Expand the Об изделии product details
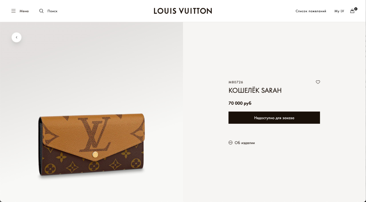This screenshot has height=202, width=366. coord(245,143)
